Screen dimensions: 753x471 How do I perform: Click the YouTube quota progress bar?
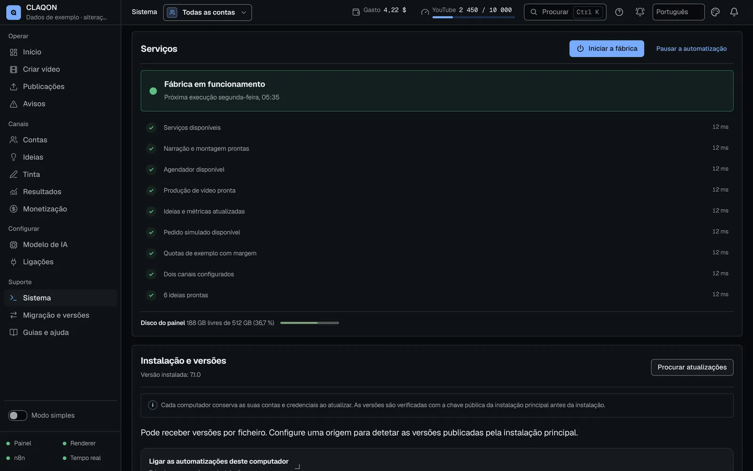(473, 17)
